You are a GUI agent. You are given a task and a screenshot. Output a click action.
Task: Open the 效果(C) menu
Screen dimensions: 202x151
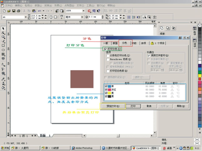58,6
